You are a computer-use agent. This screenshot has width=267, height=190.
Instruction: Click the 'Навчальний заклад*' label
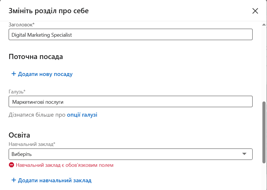(x=32, y=144)
